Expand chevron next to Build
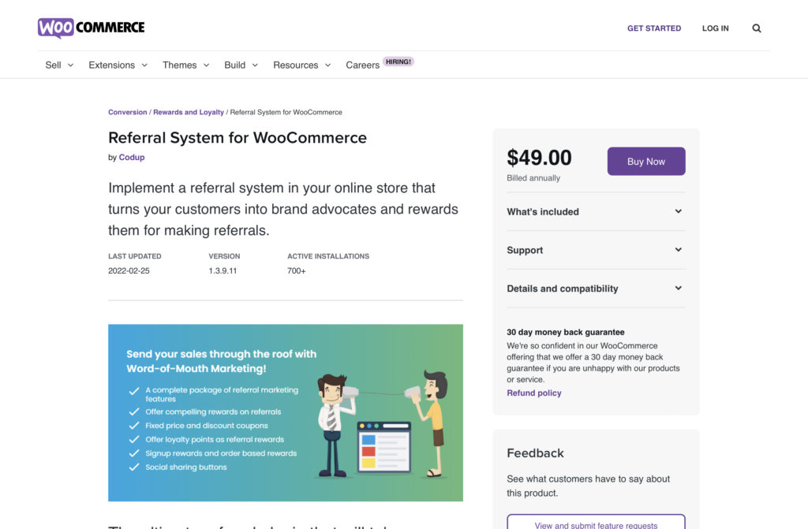Image resolution: width=808 pixels, height=529 pixels. (x=255, y=65)
